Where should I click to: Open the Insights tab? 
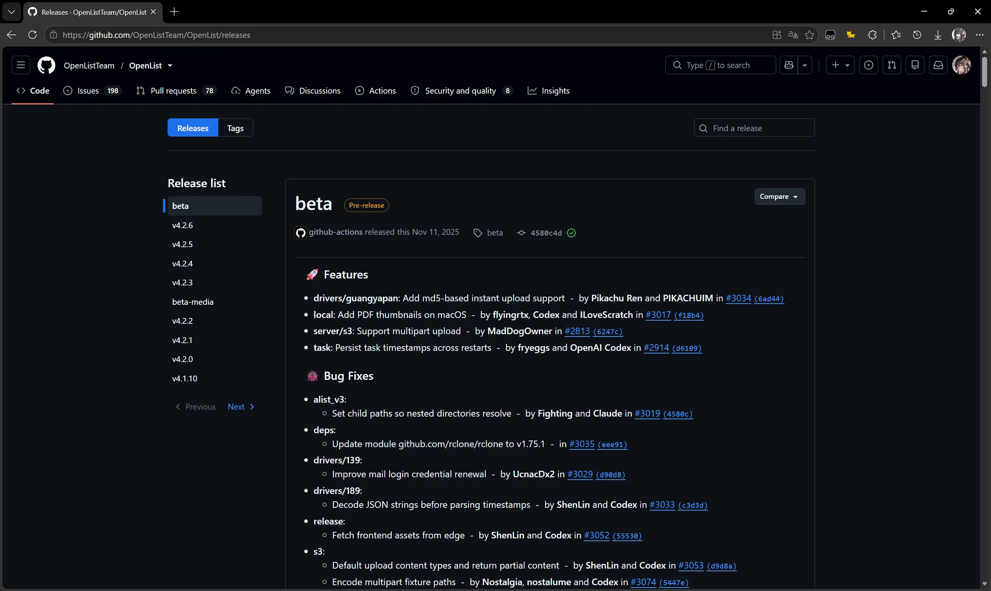[x=549, y=91]
